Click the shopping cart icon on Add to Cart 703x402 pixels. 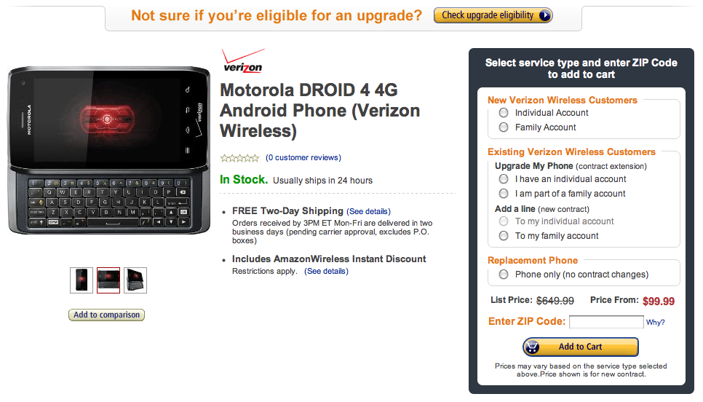coord(533,347)
